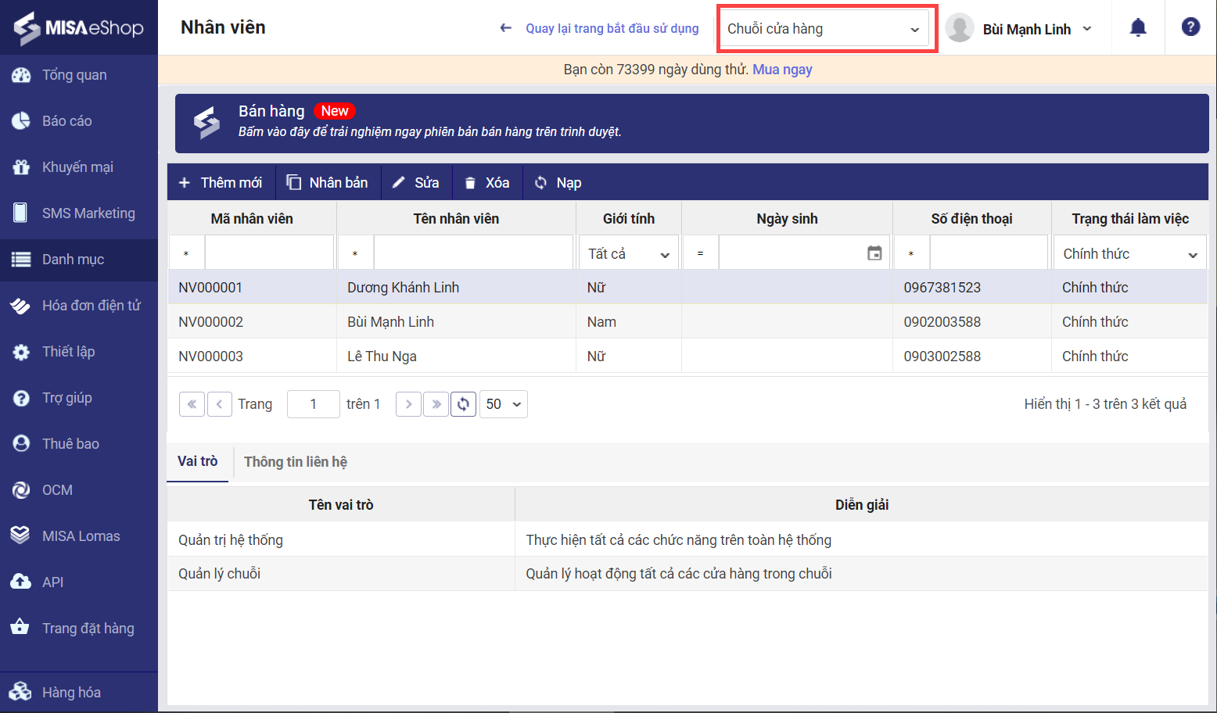Go to the next page arrow

click(408, 404)
